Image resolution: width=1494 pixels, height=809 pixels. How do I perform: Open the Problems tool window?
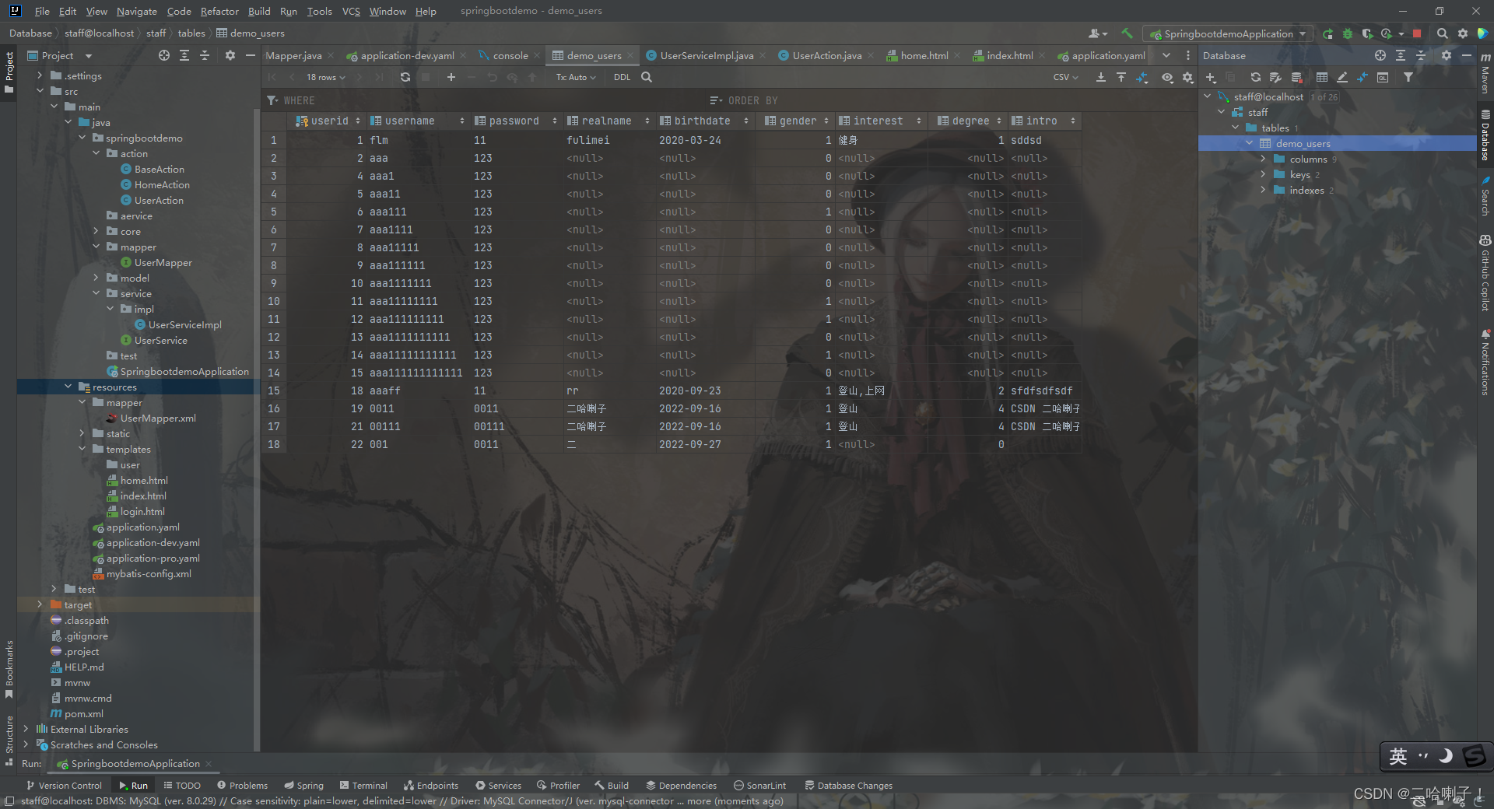pyautogui.click(x=242, y=786)
